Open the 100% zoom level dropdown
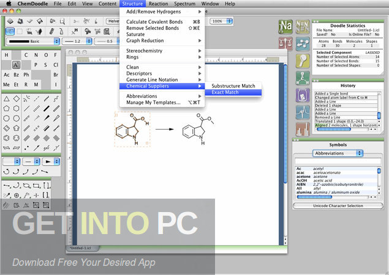This screenshot has height=275, width=389. tap(221, 21)
